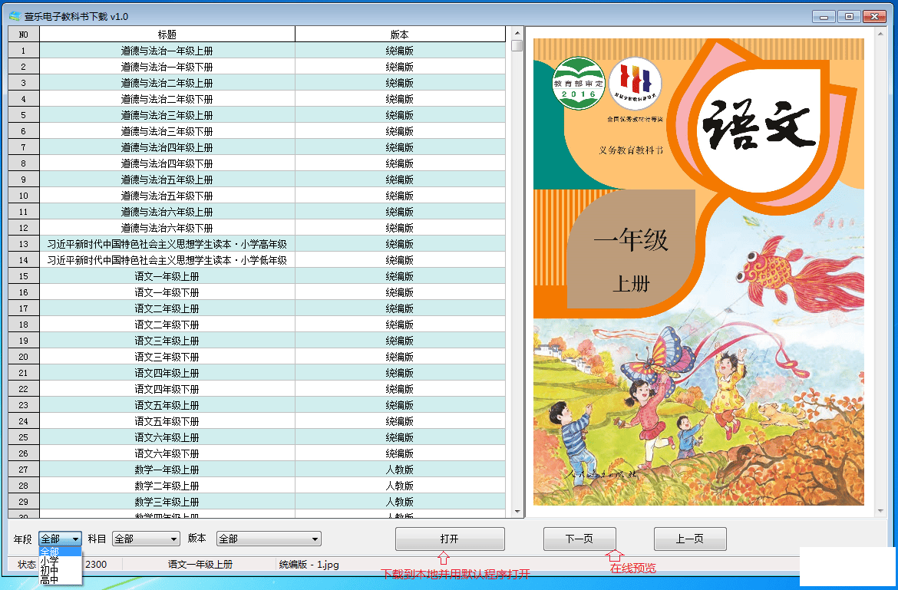Select row 语文五年级上册

point(256,404)
